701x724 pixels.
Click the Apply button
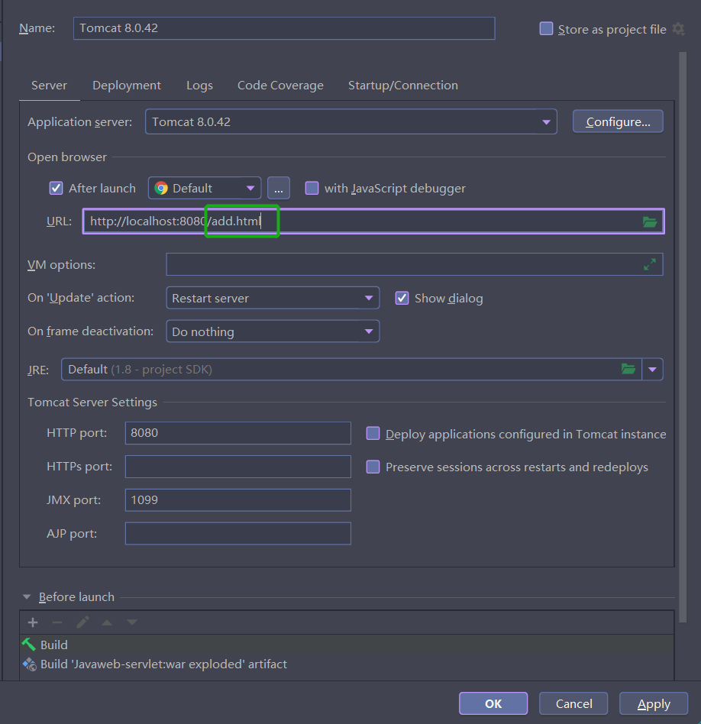[x=654, y=703]
